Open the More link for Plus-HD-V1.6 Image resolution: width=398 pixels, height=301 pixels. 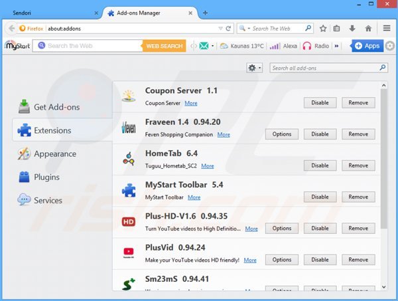(x=251, y=229)
